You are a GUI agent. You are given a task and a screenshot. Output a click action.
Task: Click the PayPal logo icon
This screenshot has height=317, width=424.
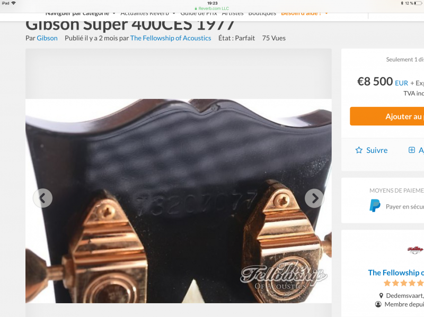(375, 205)
